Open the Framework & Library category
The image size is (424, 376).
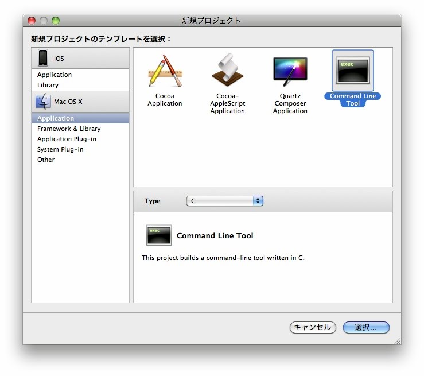coord(69,129)
